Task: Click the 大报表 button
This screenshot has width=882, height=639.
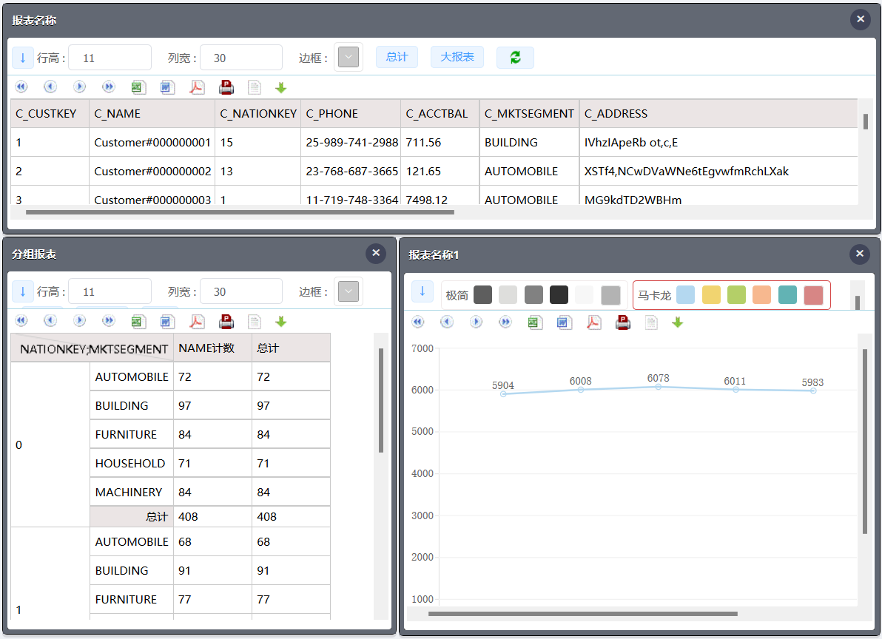Action: [457, 57]
